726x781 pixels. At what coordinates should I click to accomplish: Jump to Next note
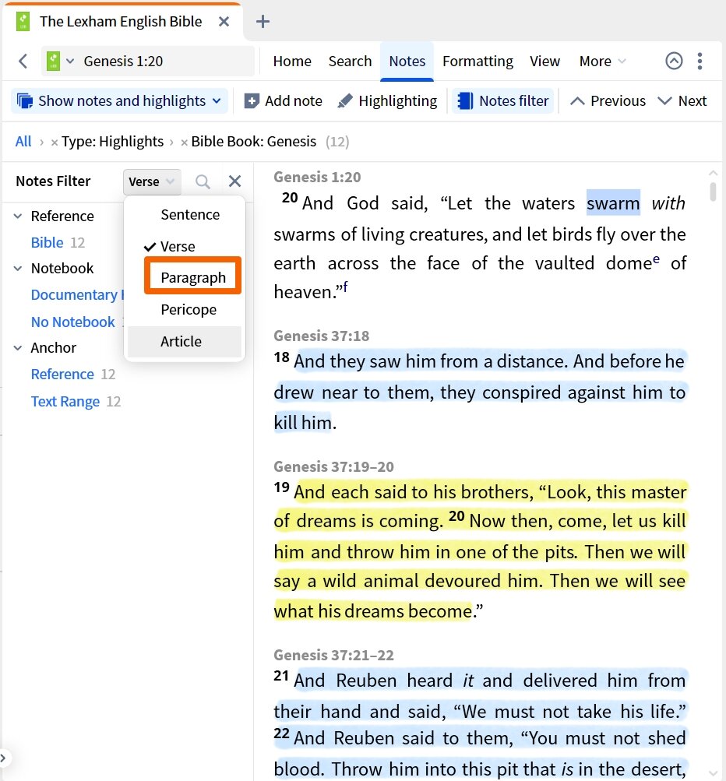pyautogui.click(x=682, y=101)
